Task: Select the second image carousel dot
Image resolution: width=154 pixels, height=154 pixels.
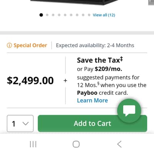Action: point(47,15)
